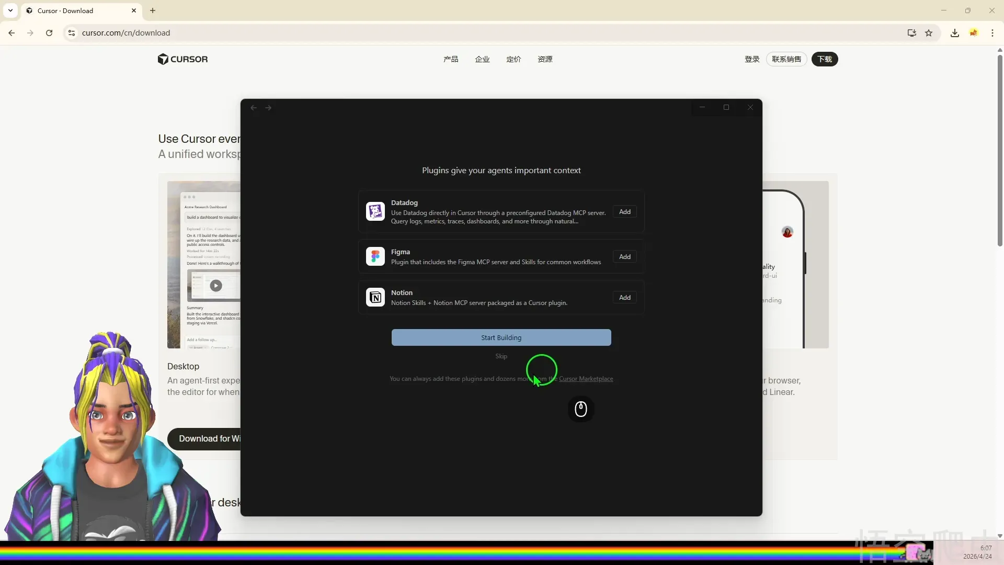Open the Cursor Marketplace link
This screenshot has height=565, width=1004.
click(x=586, y=379)
